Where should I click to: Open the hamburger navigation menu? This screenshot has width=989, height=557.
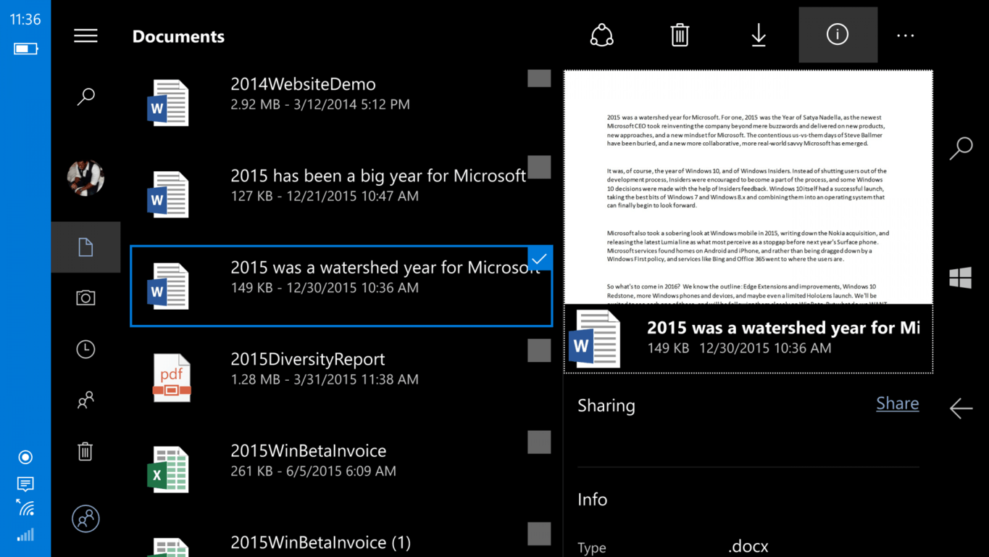point(85,36)
